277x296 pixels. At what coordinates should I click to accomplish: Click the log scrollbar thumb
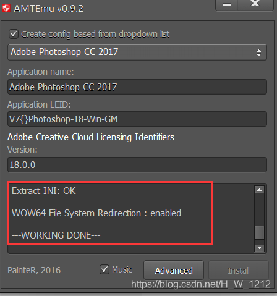259,233
